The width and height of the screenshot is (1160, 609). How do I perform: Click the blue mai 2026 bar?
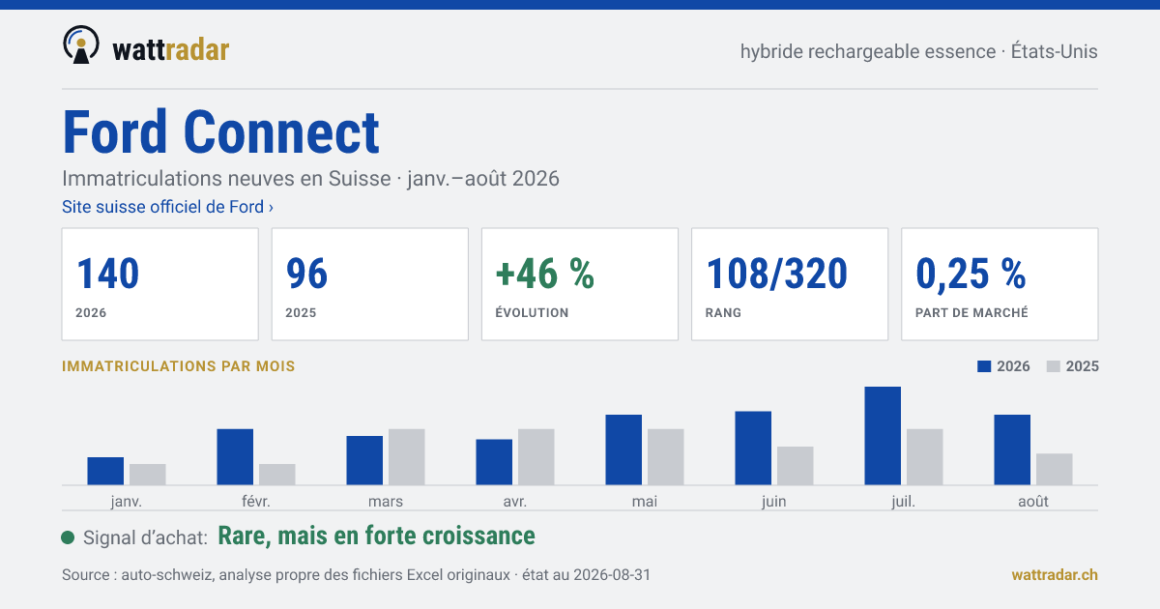click(x=623, y=449)
